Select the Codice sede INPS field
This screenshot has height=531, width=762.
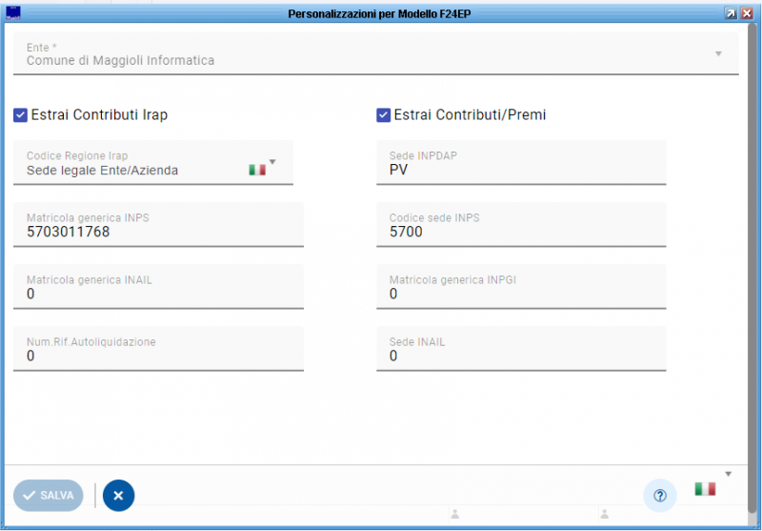(x=521, y=231)
